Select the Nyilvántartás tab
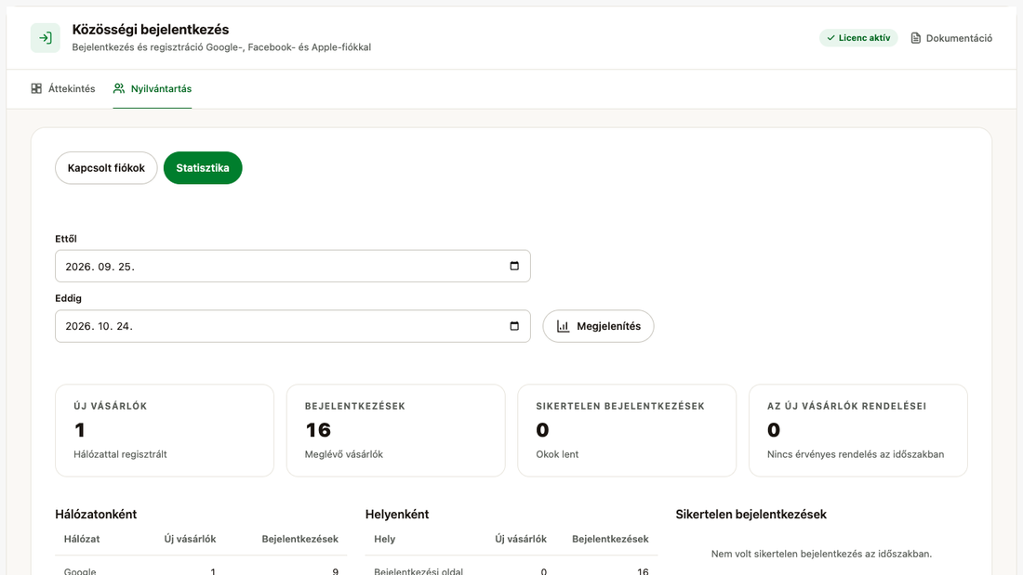Viewport: 1023px width, 575px height. pos(152,88)
